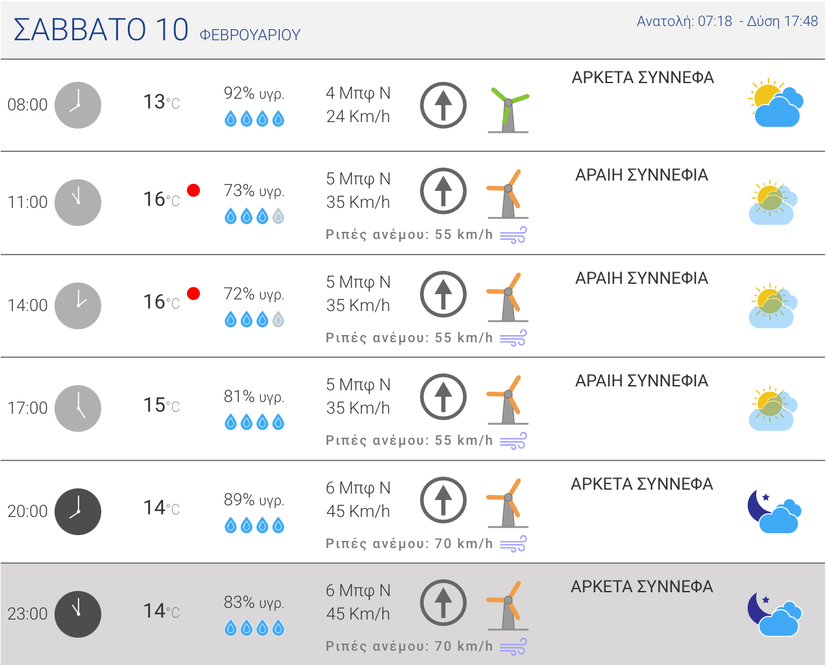This screenshot has width=827, height=665.
Task: Click the green wind turbine icon at 08:00
Action: pos(508,109)
